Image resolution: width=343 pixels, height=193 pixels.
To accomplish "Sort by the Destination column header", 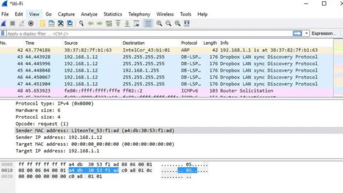I will (x=151, y=43).
